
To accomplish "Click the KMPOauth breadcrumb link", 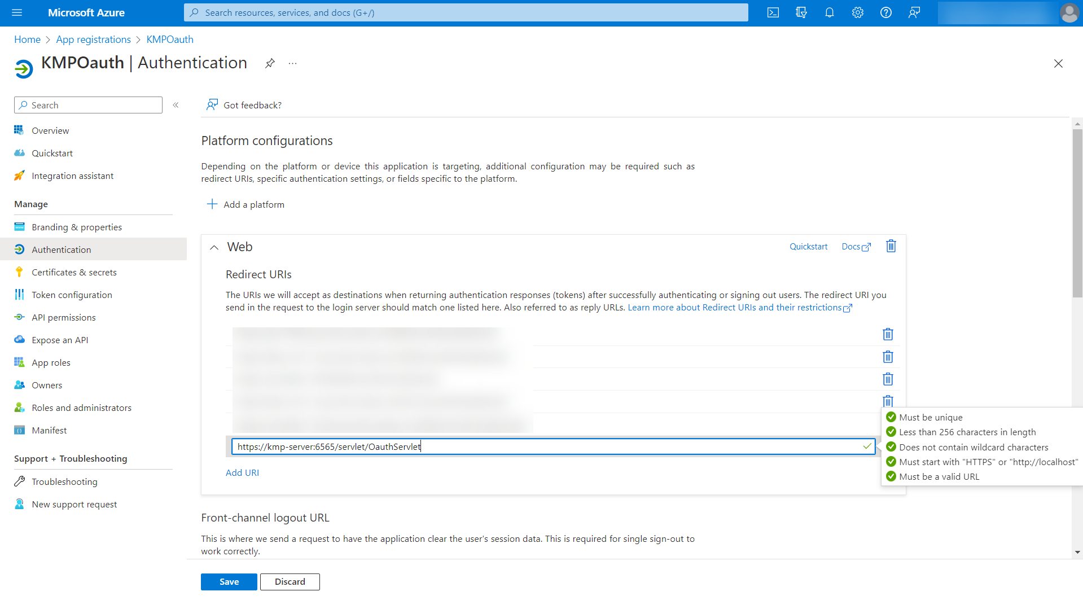I will pyautogui.click(x=170, y=40).
